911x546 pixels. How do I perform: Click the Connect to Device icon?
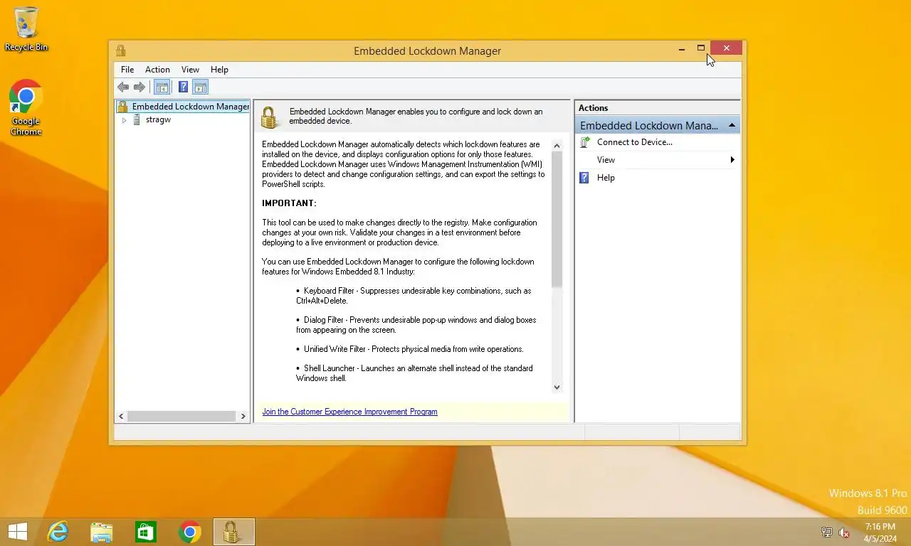point(584,142)
